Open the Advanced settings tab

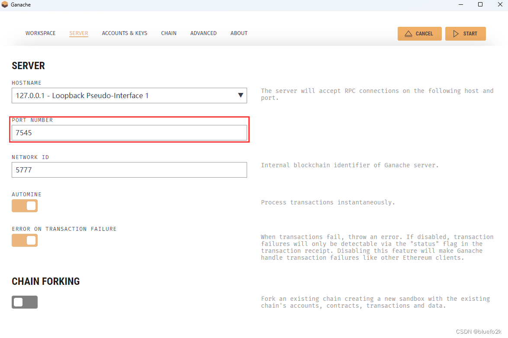203,33
